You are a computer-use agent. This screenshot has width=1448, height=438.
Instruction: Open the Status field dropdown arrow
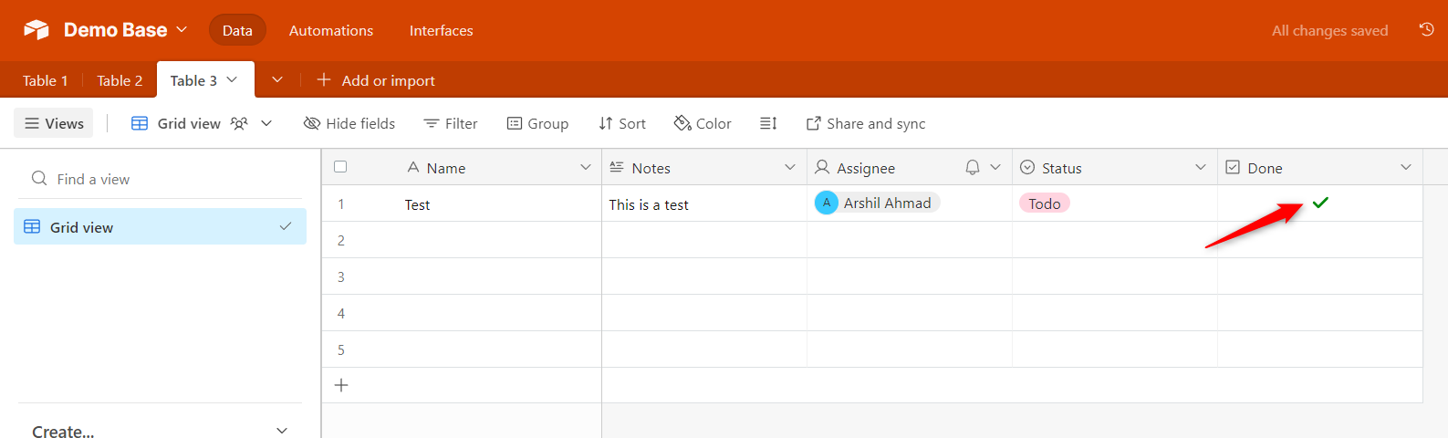point(1201,167)
